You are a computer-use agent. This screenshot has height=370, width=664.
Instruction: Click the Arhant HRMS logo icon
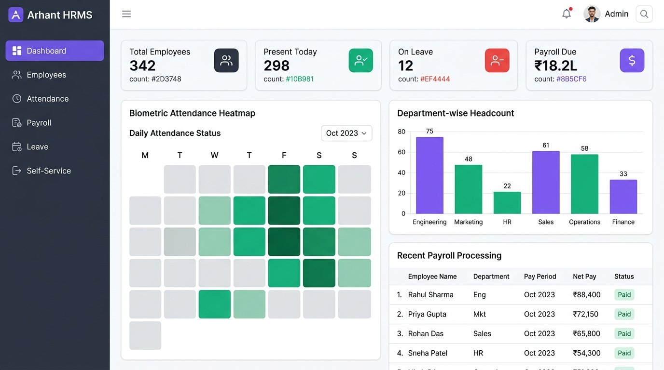tap(16, 14)
